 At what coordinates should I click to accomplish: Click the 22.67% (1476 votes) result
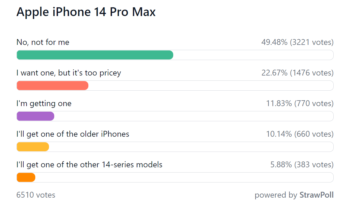(297, 73)
